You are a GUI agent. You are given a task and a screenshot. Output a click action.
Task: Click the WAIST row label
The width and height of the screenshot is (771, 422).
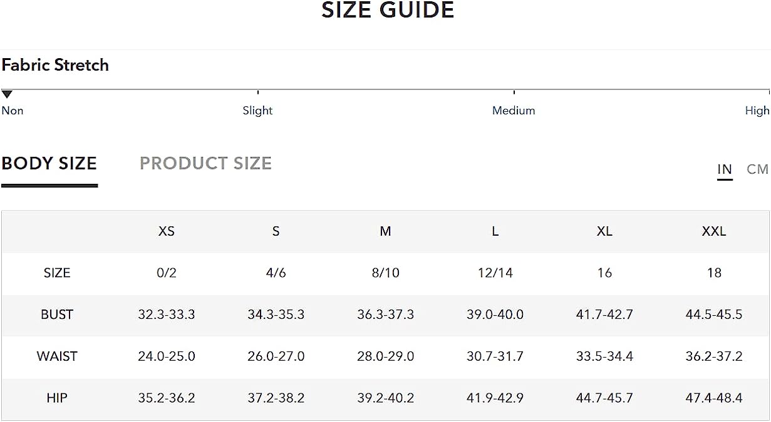pyautogui.click(x=57, y=356)
